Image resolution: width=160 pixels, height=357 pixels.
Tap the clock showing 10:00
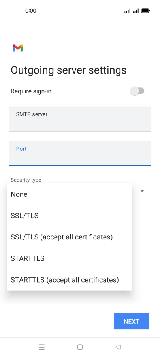click(x=29, y=11)
